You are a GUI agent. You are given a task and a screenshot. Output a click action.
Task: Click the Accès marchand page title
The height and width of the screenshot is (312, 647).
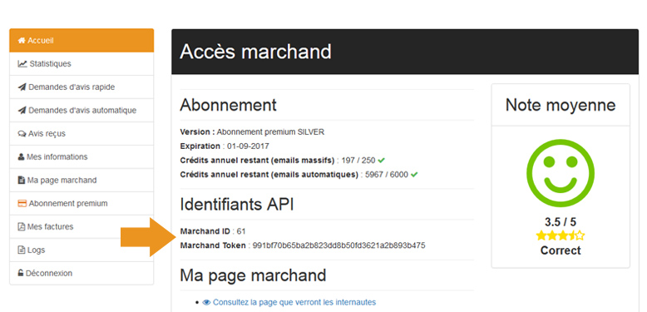tap(256, 52)
